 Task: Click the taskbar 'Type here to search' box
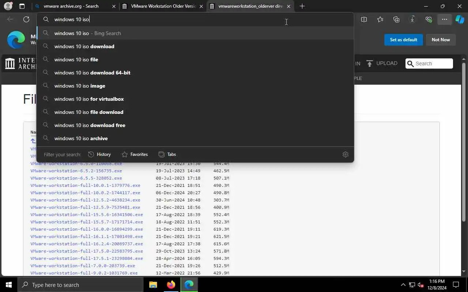point(80,285)
